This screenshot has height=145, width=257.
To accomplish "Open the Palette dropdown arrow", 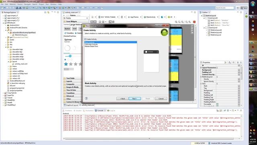I will tap(87, 18).
